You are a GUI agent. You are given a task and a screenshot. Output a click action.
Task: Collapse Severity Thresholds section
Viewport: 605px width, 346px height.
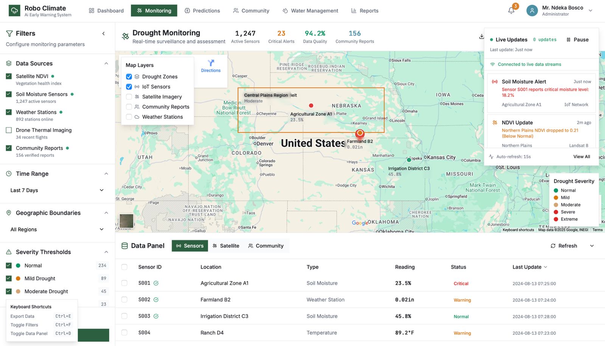click(x=106, y=252)
